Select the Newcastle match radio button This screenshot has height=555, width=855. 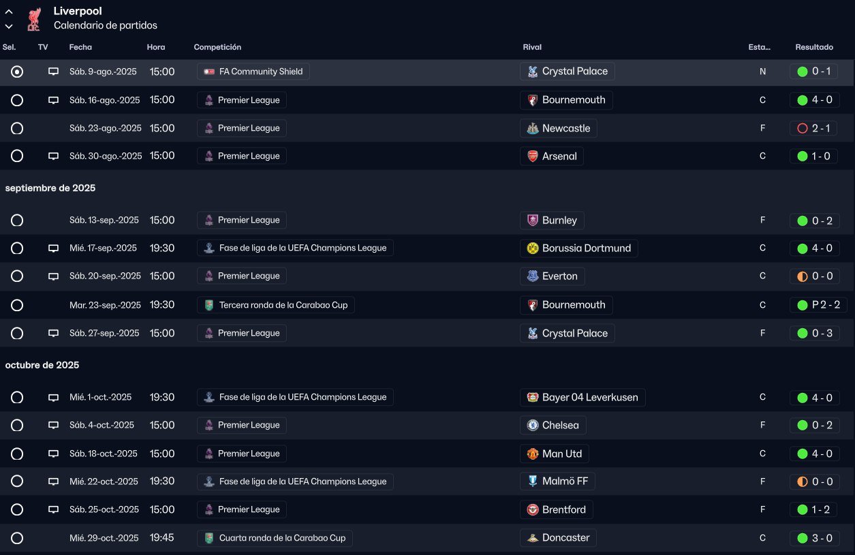point(17,128)
